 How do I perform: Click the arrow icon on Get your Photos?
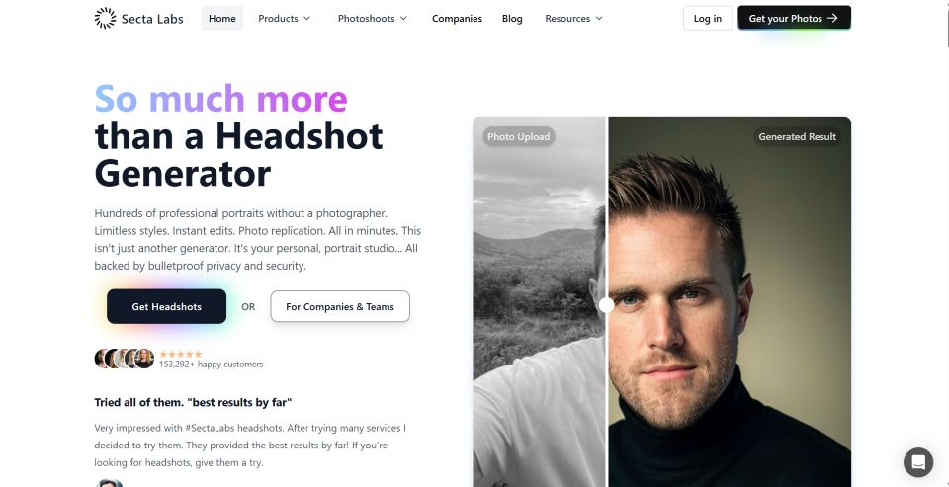tap(832, 18)
